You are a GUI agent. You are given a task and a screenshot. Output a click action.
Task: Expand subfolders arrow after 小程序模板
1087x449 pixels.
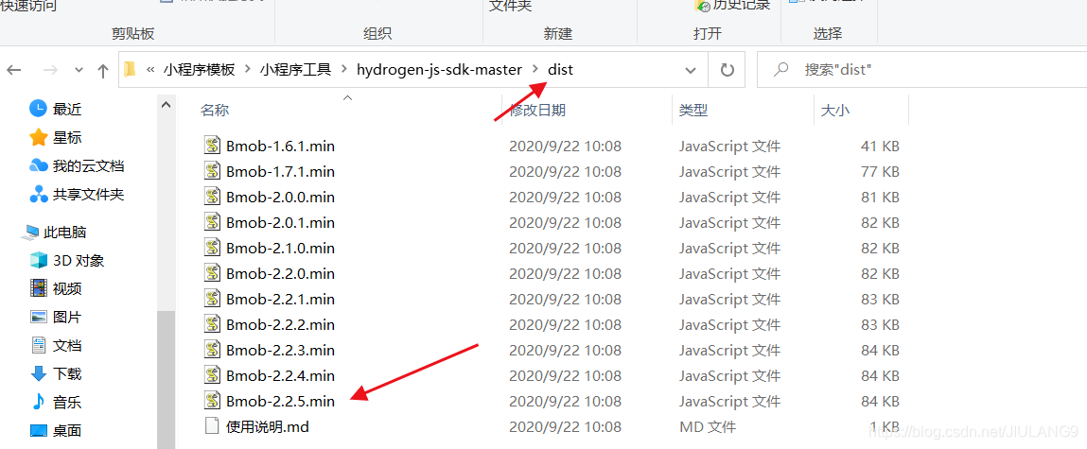[x=248, y=69]
